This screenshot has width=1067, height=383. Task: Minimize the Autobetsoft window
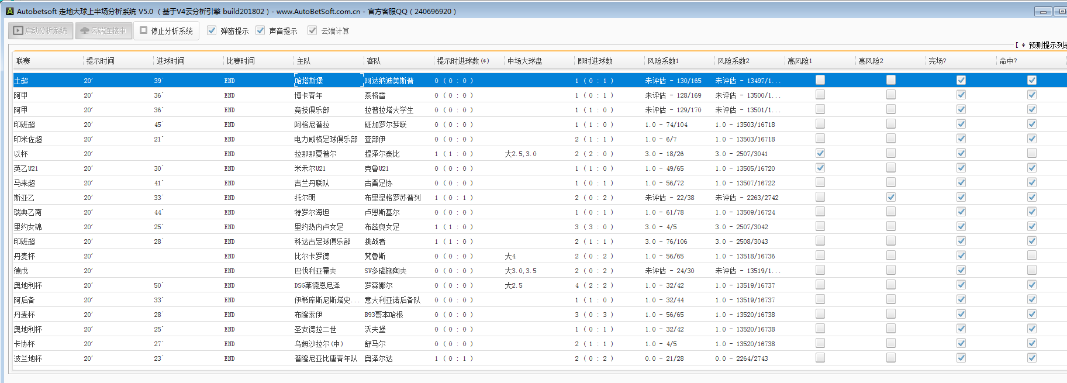coord(1042,12)
